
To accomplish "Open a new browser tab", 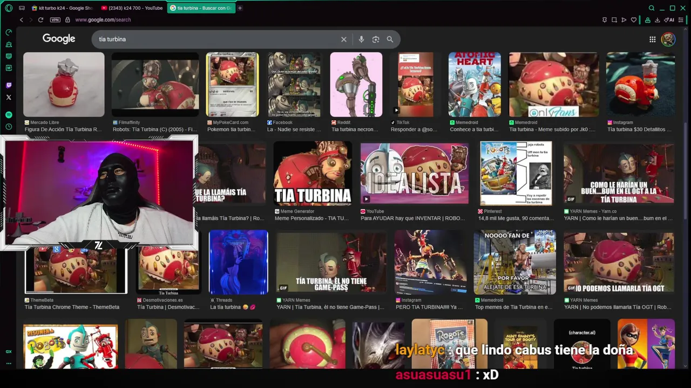I will 240,8.
